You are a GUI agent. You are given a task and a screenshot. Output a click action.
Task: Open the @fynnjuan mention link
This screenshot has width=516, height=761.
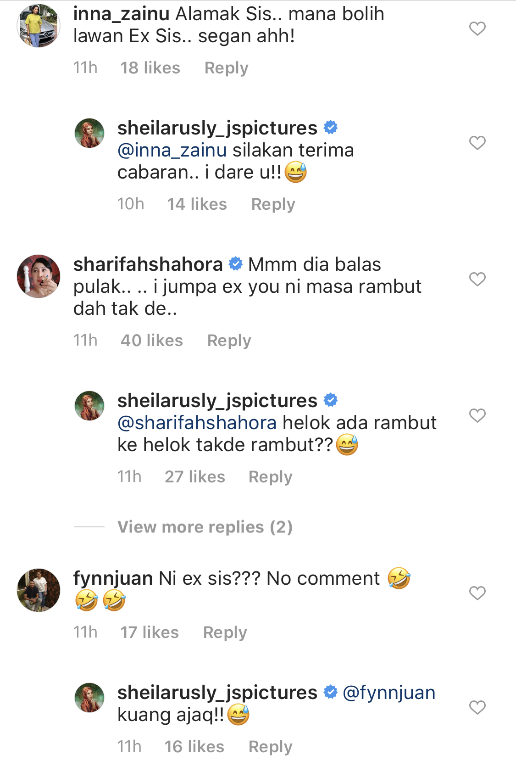[x=389, y=693]
